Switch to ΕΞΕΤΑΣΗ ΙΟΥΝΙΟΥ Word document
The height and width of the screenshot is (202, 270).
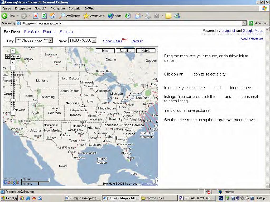pyautogui.click(x=197, y=198)
